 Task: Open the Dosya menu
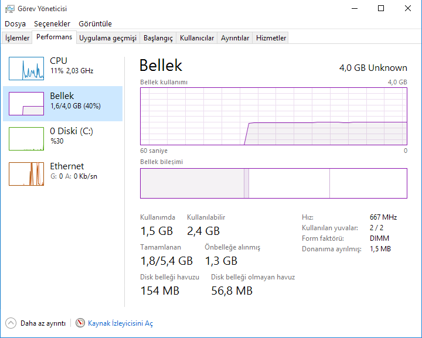point(15,24)
